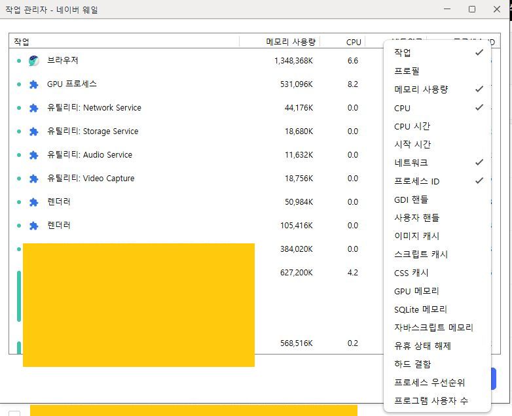The width and height of the screenshot is (512, 416).
Task: Click the 568,516K memory value
Action: point(297,343)
